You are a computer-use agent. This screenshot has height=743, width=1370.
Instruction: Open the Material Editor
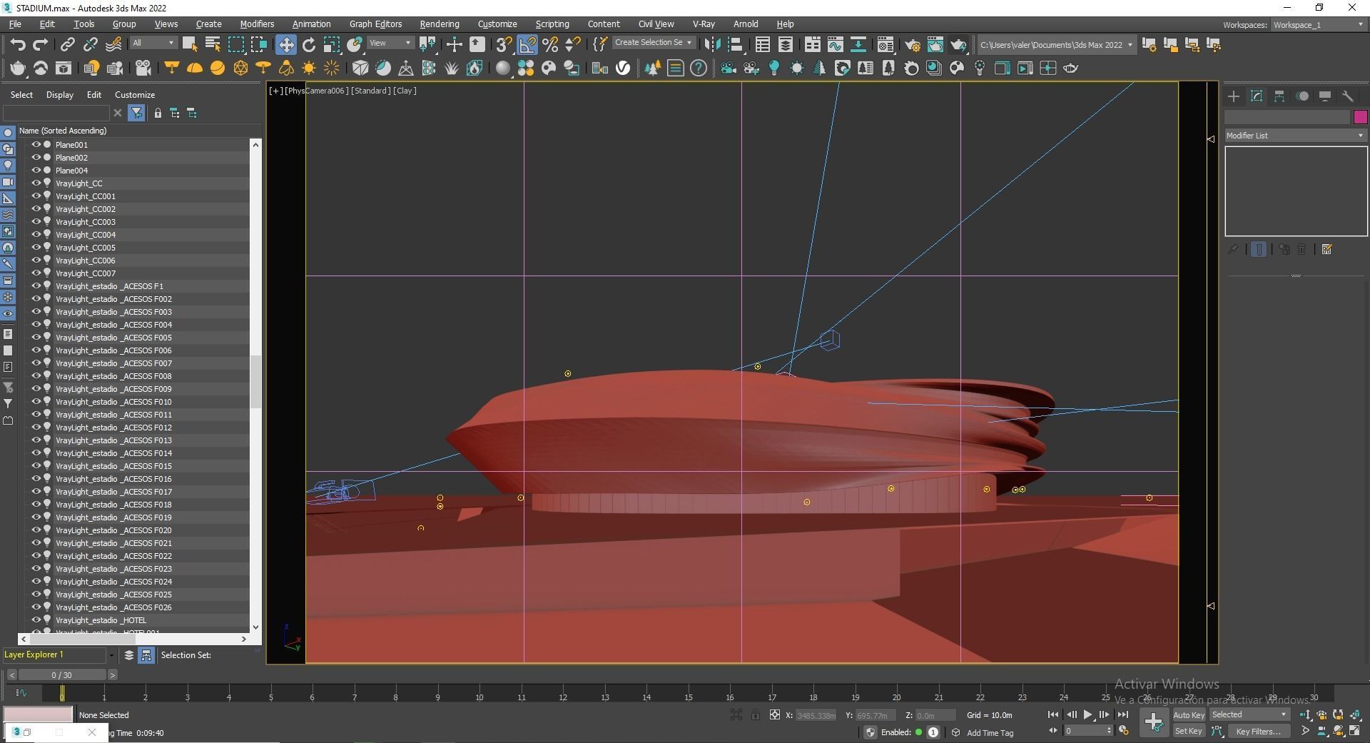[886, 45]
